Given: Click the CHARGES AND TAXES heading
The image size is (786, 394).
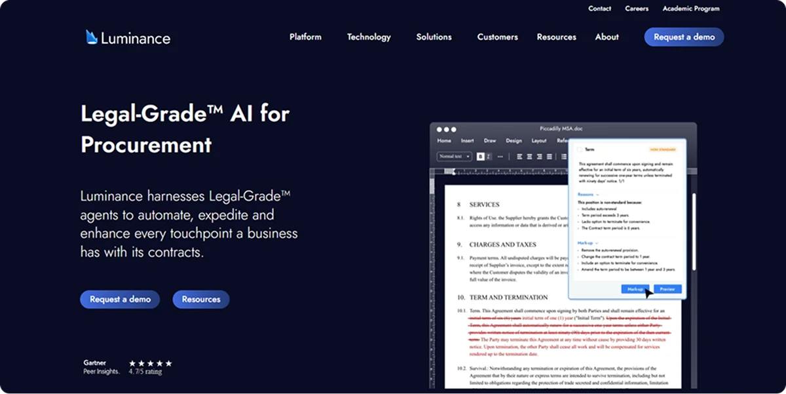Looking at the screenshot, I should click(x=502, y=245).
